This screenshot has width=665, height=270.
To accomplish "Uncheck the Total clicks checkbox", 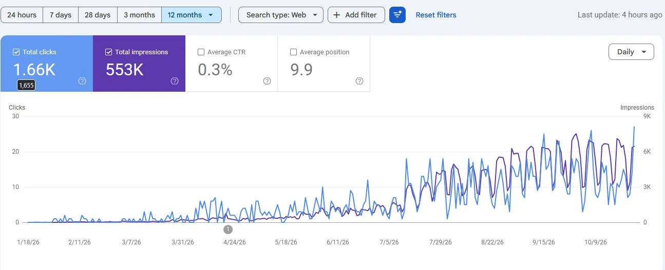I will pyautogui.click(x=16, y=52).
